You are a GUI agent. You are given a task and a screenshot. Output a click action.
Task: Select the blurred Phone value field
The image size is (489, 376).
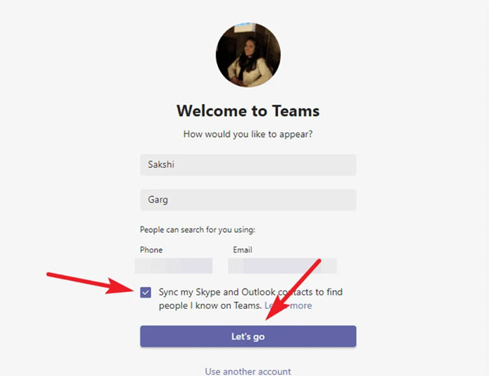[x=174, y=266]
